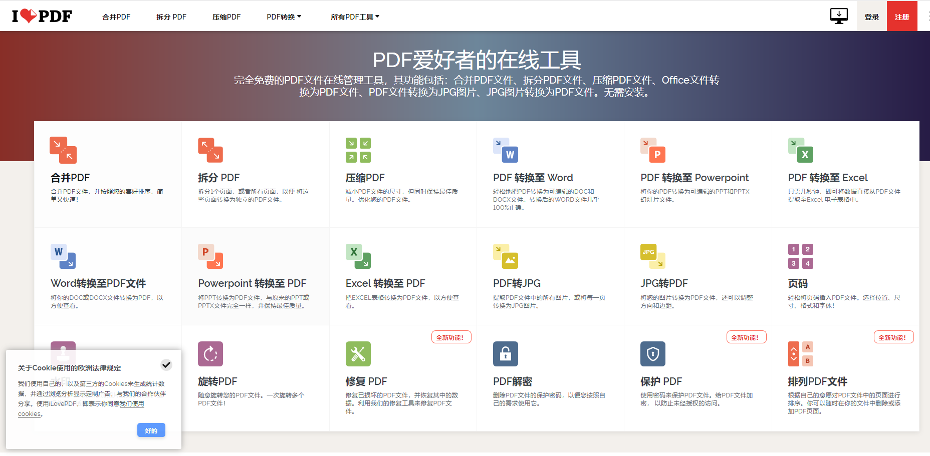Click the Powerpoint 转换至 PDF icon
This screenshot has width=930, height=456.
click(210, 256)
